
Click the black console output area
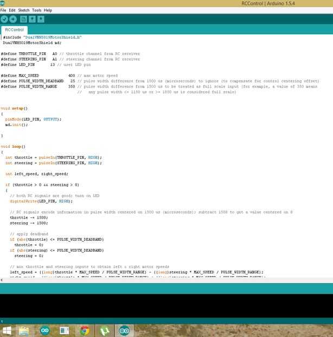point(166,306)
